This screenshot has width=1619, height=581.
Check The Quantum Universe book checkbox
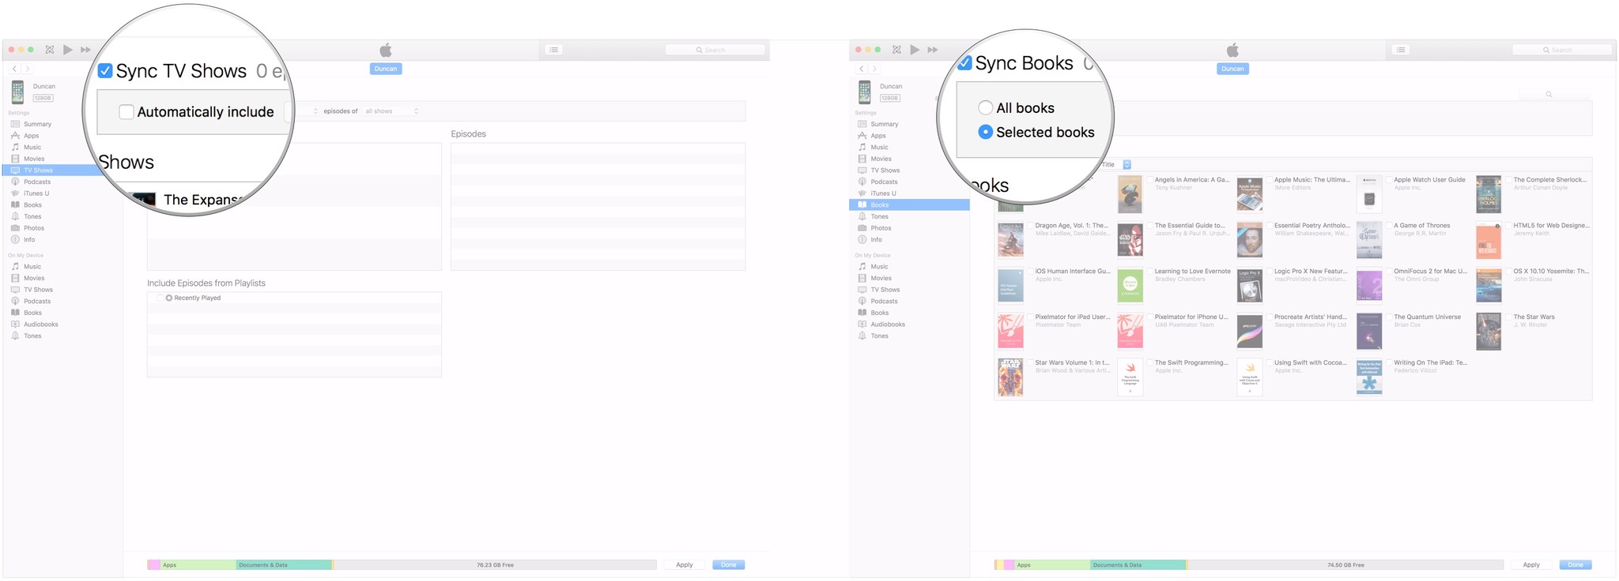1389,317
